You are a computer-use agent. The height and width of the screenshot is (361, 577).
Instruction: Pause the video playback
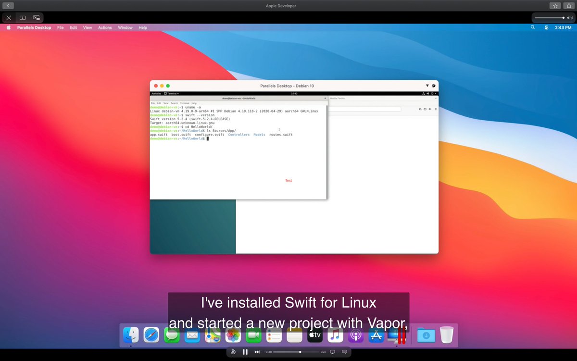coord(245,352)
